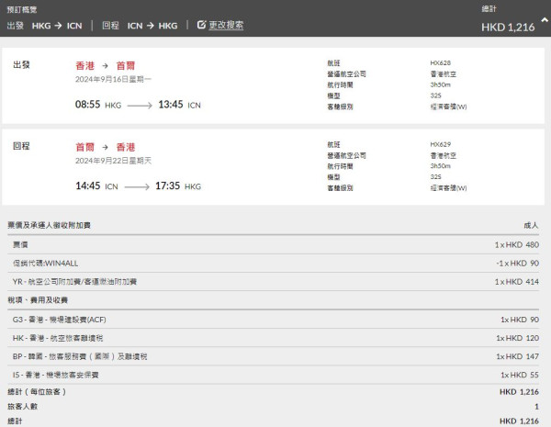
Task: Click the discount value -1 x HKD 90
Action: click(517, 264)
